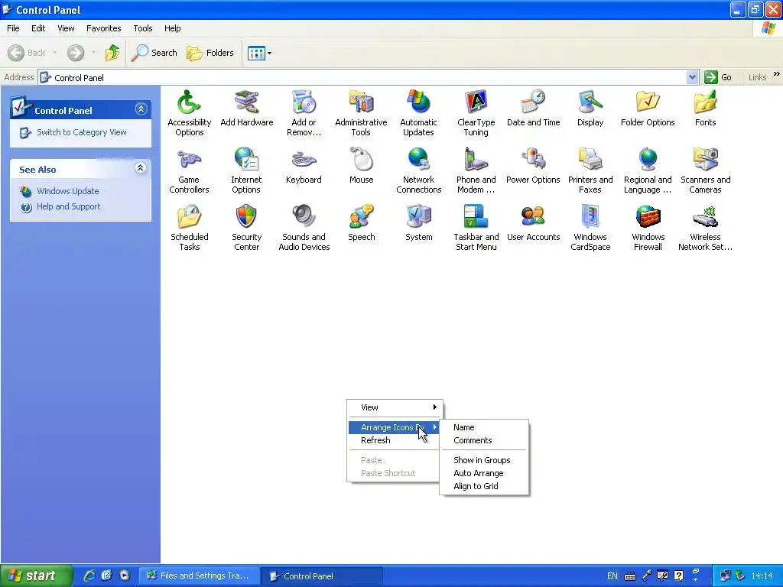Open Windows Update link
The height and width of the screenshot is (587, 783).
pyautogui.click(x=67, y=191)
